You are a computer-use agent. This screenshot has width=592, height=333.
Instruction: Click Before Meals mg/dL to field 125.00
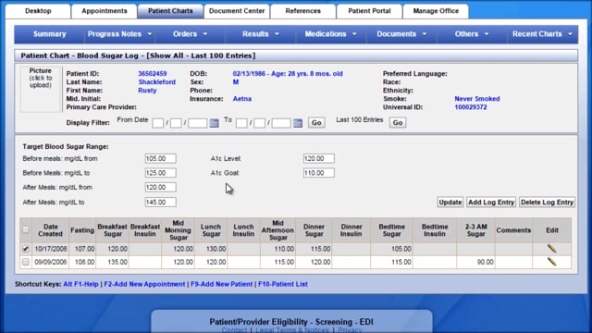160,173
